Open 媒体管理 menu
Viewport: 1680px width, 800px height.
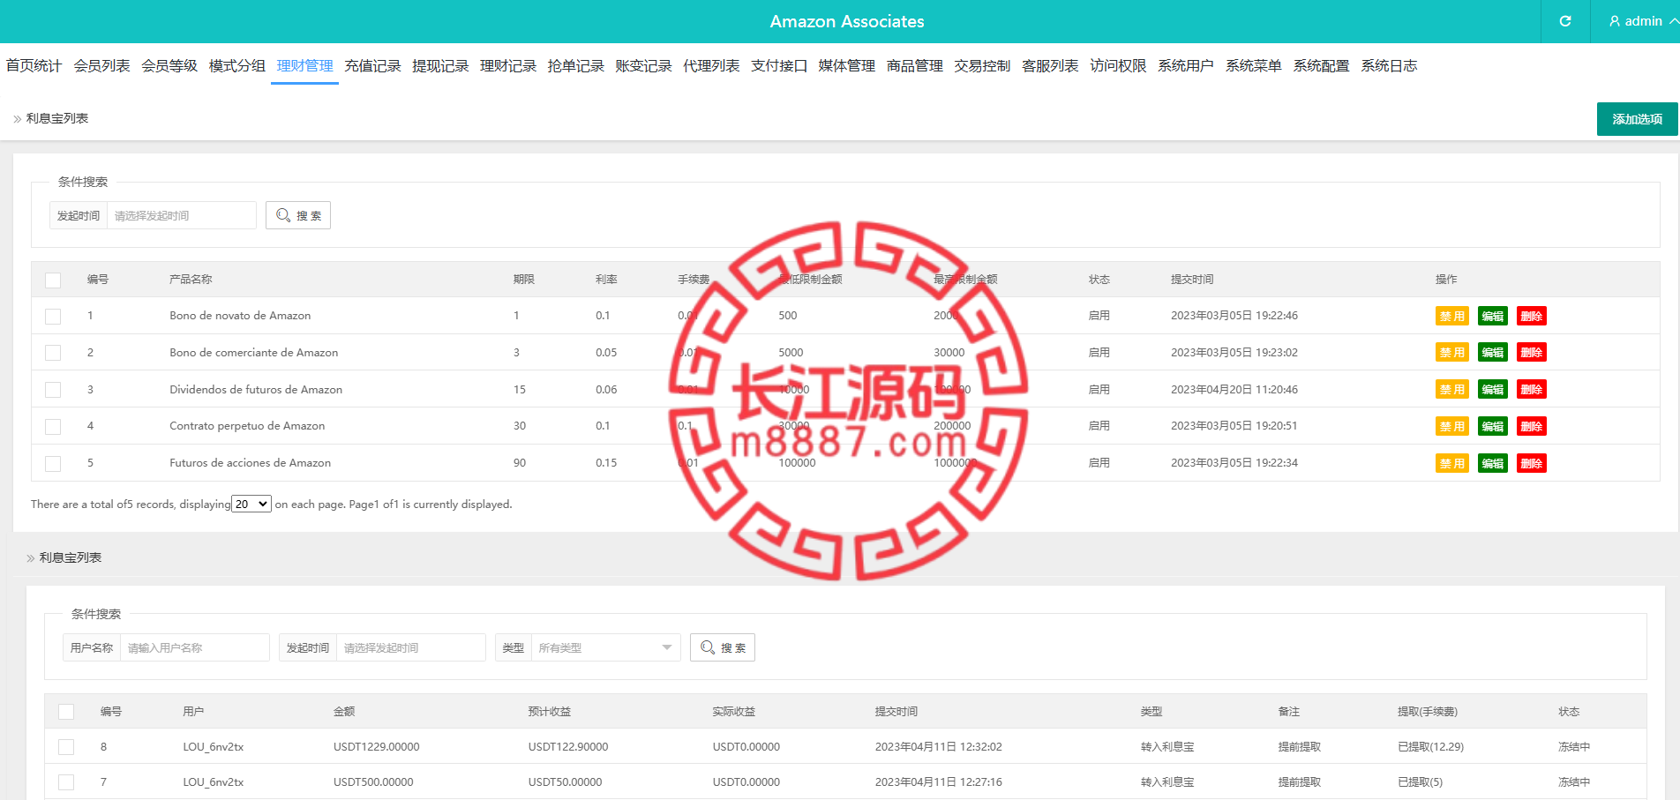pyautogui.click(x=846, y=66)
